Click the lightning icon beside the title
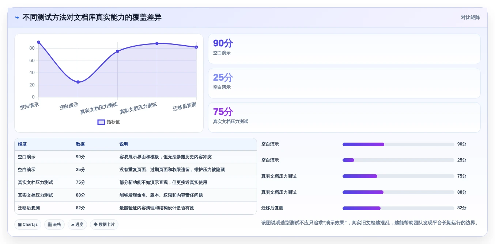495x244 pixels. coord(17,18)
